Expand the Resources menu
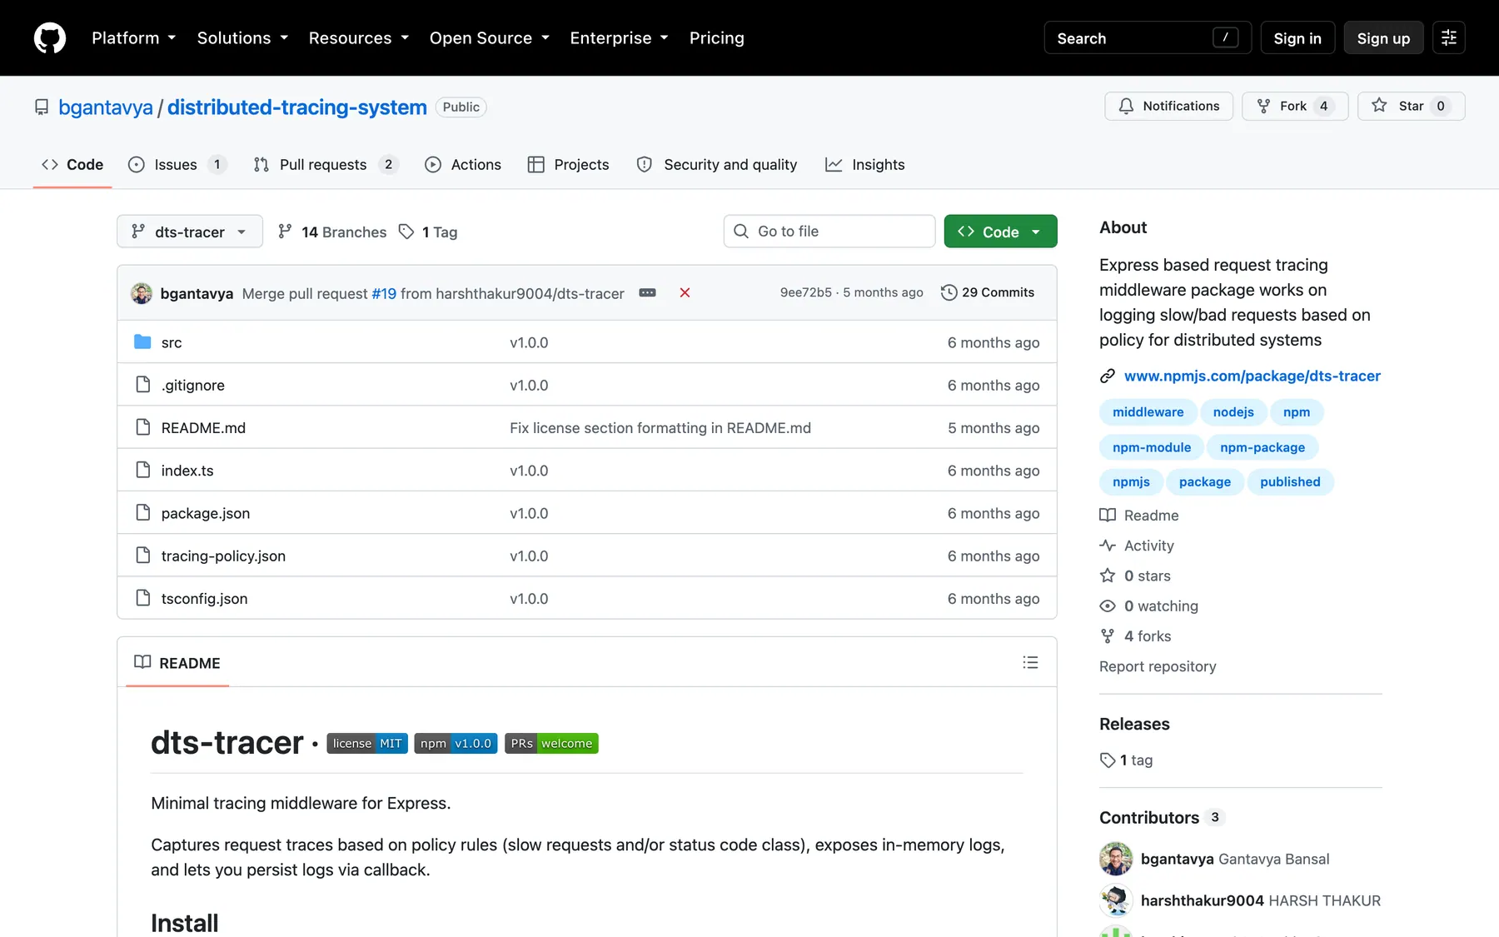Screen dimensions: 1499x937 [358, 38]
